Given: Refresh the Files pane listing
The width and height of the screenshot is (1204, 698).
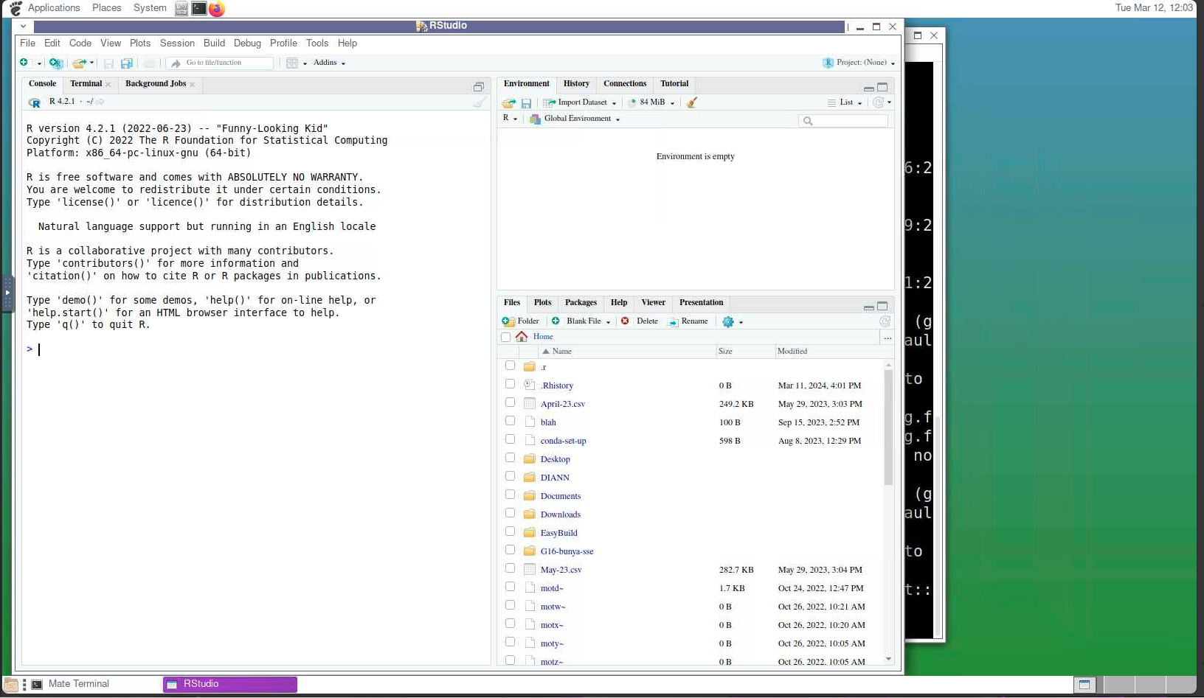Looking at the screenshot, I should coord(885,321).
